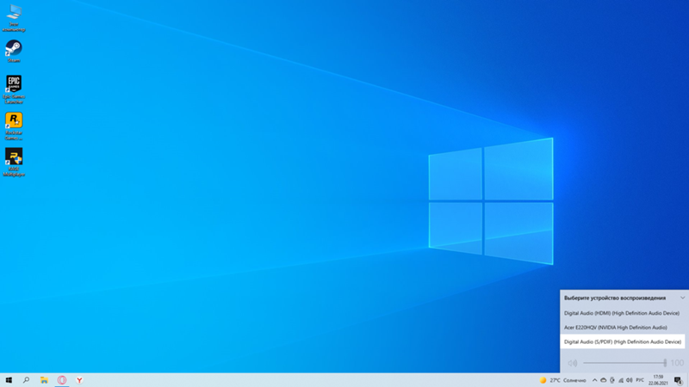Open the Rockstar Games Launcher shortcut

tap(14, 120)
